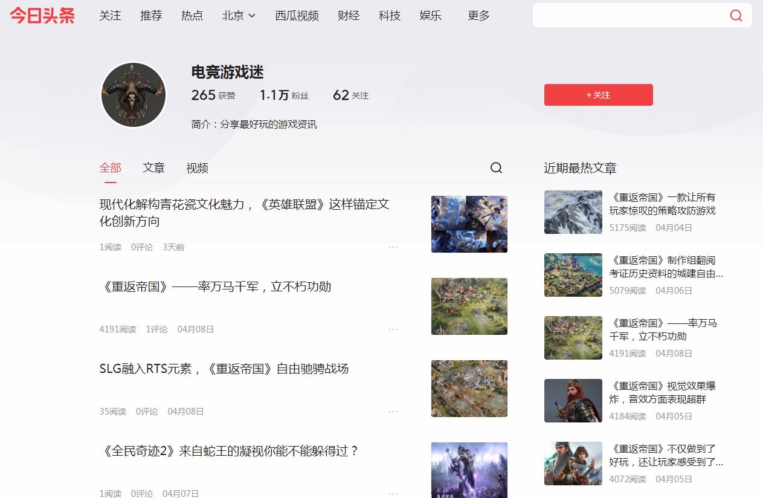Open more options for 英雄联盟 article
Screen dimensions: 763x498
click(393, 247)
